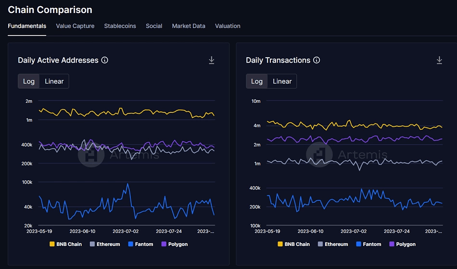Click the Chain Comparison page heading
Screen dimensions: 457x269
50,10
